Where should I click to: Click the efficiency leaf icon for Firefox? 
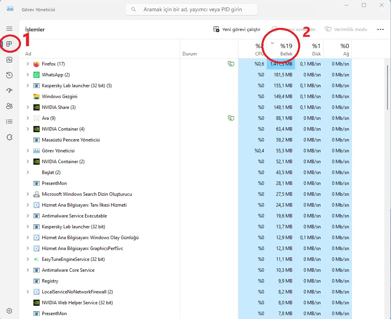point(231,64)
